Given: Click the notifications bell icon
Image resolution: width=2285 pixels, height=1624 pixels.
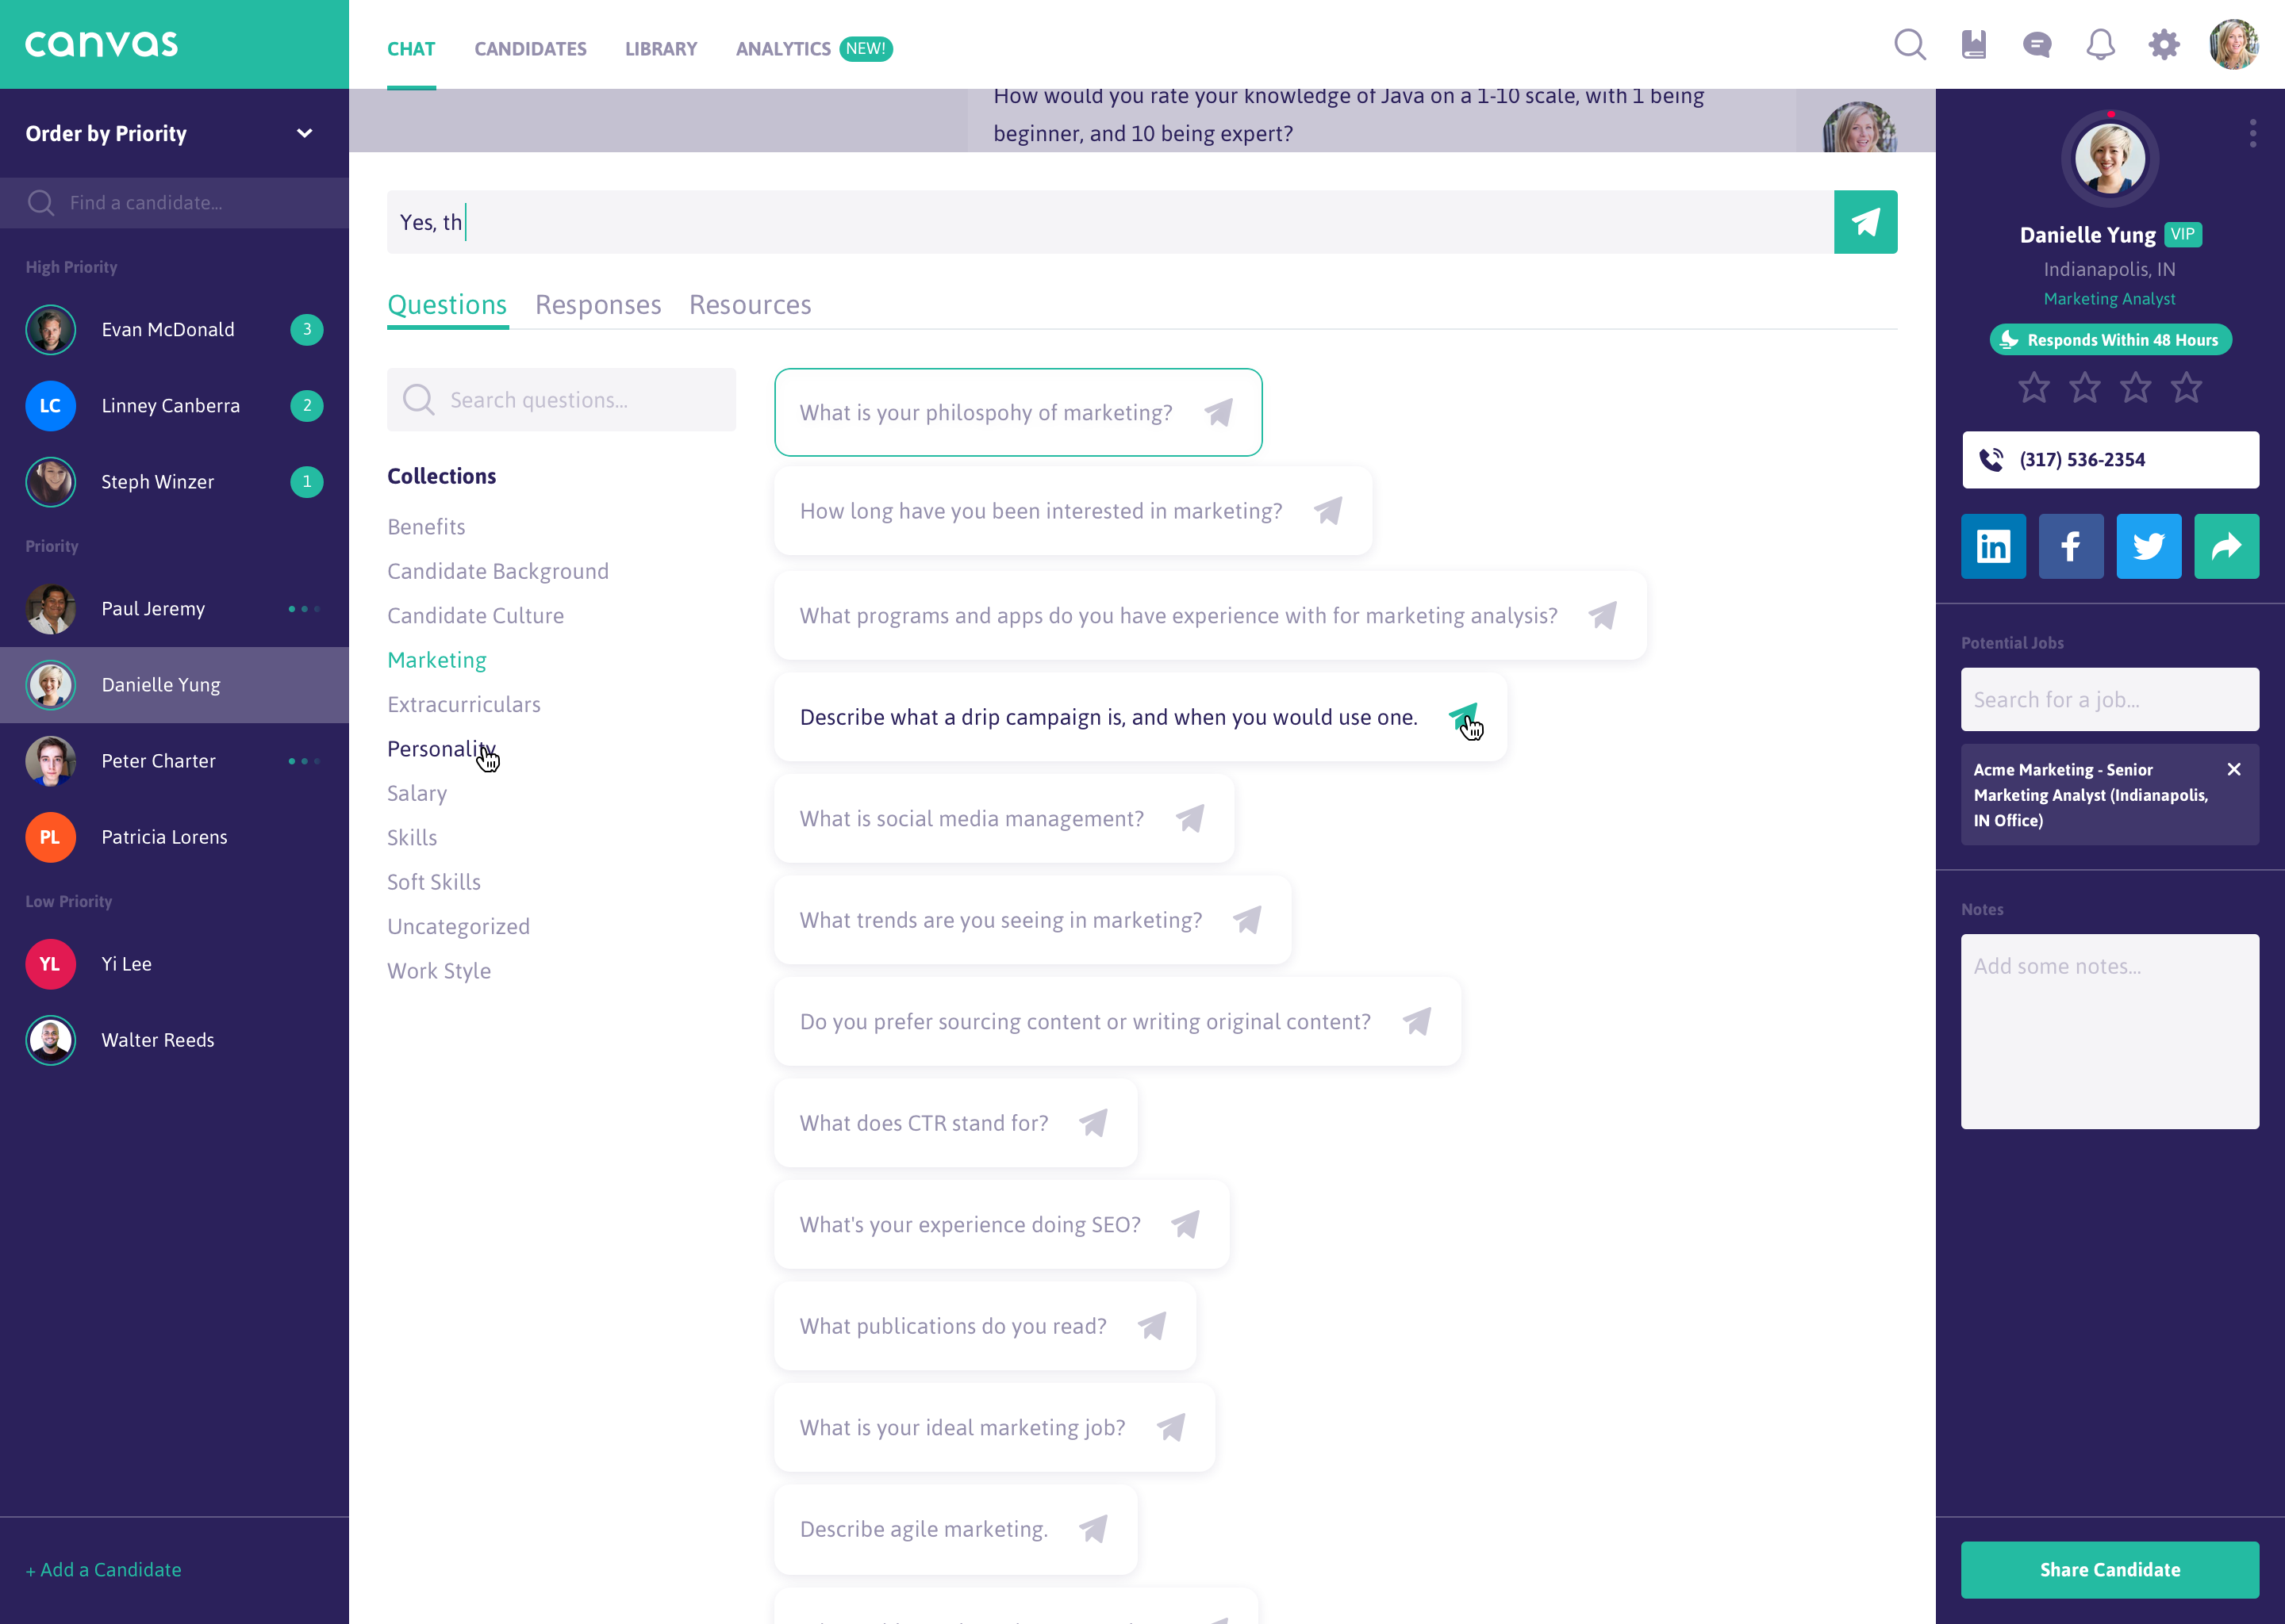Looking at the screenshot, I should click(2100, 45).
